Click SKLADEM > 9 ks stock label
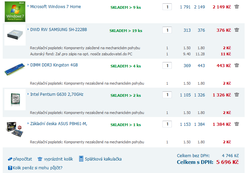This screenshot has width=247, height=173. [x=126, y=7]
